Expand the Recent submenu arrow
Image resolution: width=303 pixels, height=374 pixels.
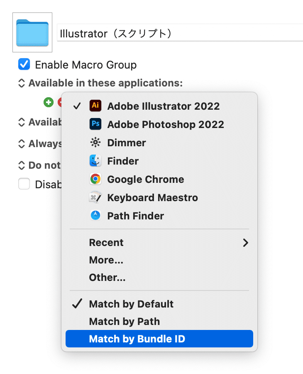tap(246, 243)
